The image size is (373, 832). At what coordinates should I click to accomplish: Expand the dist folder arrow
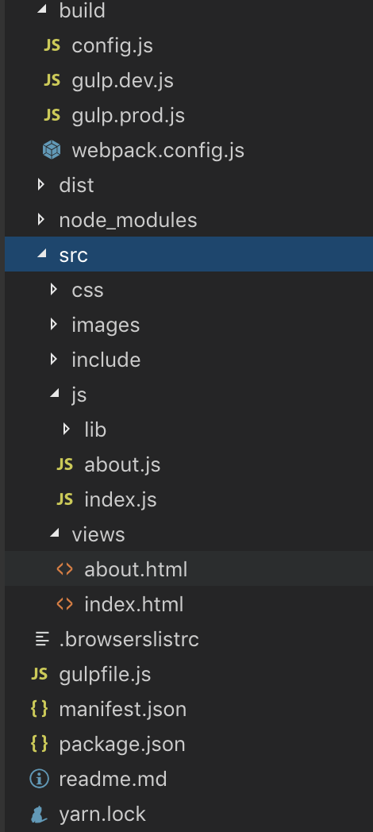[x=40, y=185]
